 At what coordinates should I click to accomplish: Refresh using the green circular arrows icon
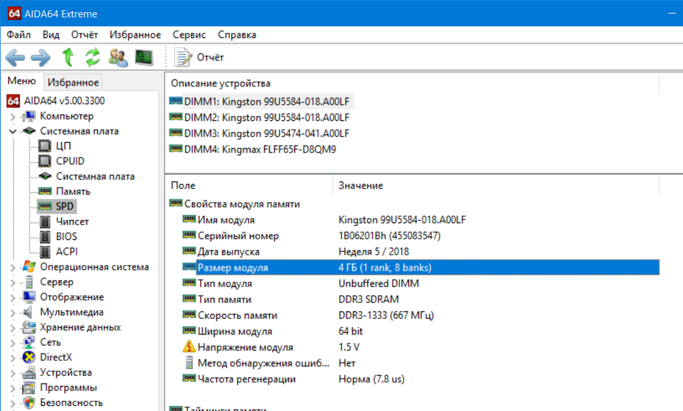[92, 57]
